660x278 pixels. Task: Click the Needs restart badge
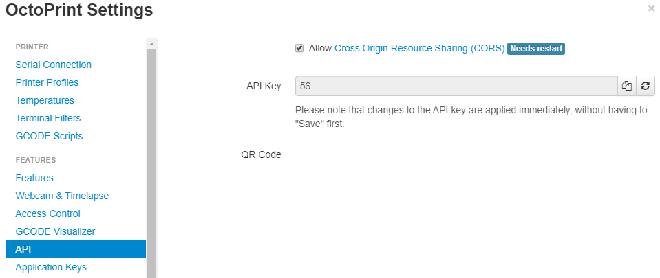[x=536, y=49]
